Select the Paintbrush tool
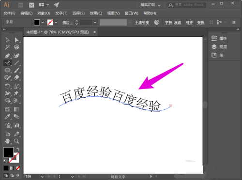The width and height of the screenshot is (242, 180). (16, 70)
